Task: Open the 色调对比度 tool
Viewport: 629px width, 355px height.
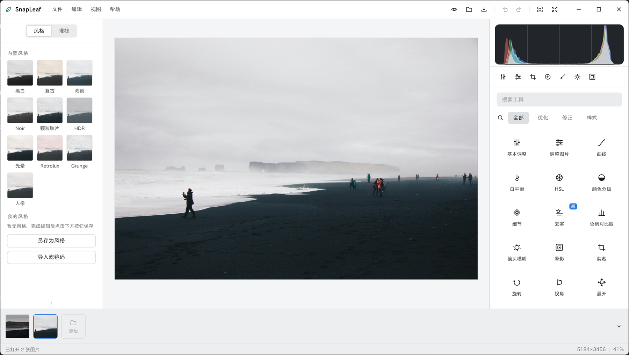Action: point(601,217)
